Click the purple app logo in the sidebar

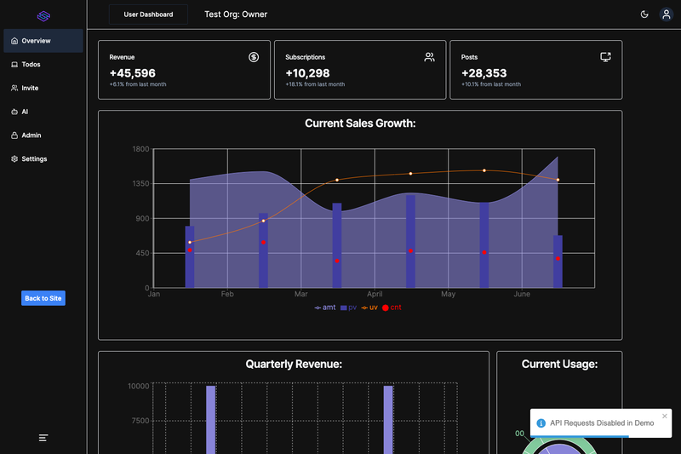tap(43, 16)
